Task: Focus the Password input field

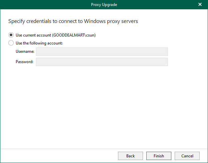Action: point(102,62)
